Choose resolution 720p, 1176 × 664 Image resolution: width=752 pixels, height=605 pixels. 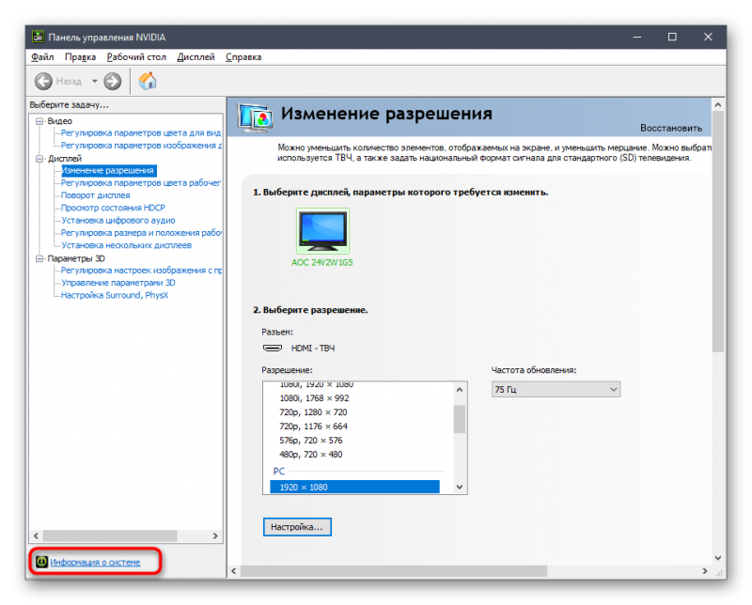tap(313, 427)
